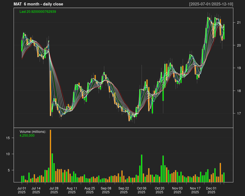Select the Jul 28 2025 axis date
The image size is (245, 196).
(x=54, y=190)
